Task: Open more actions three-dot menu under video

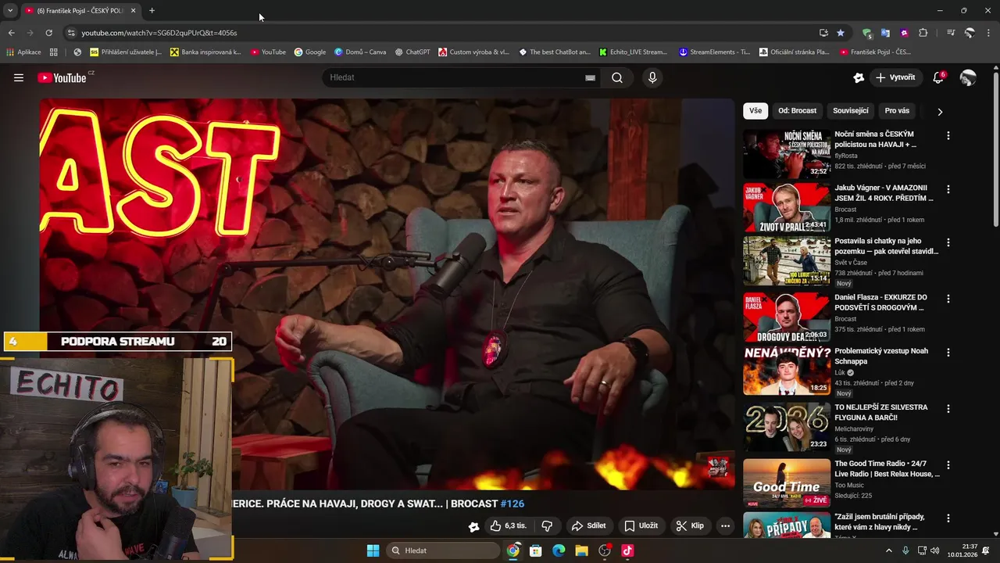Action: pyautogui.click(x=725, y=525)
